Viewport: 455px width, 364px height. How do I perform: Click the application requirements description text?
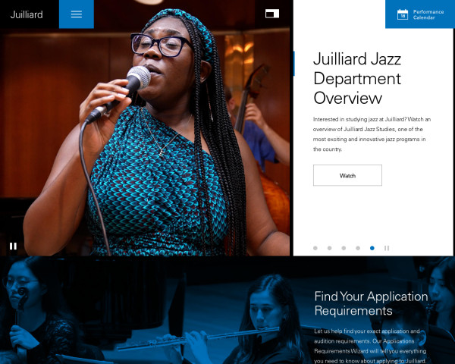pos(370,346)
